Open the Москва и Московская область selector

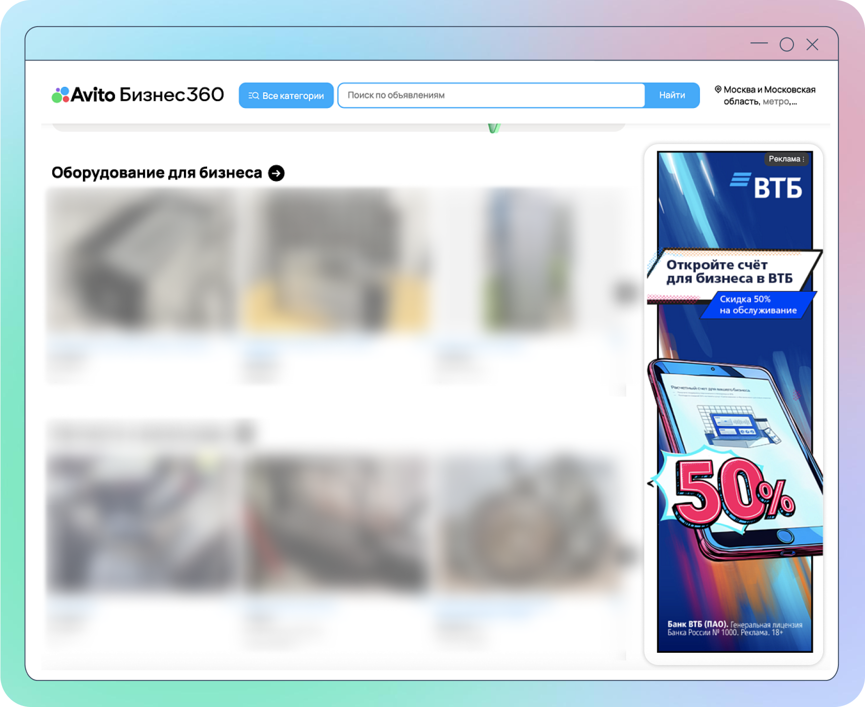click(768, 95)
